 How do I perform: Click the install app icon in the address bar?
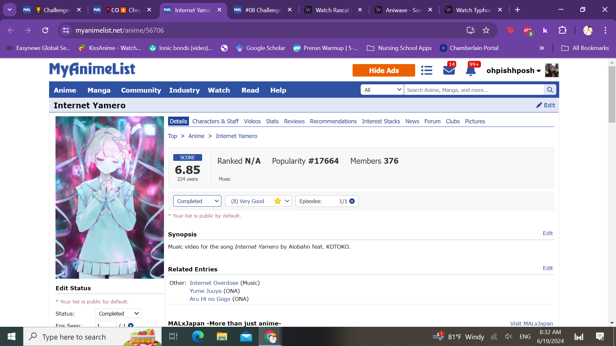point(471,30)
